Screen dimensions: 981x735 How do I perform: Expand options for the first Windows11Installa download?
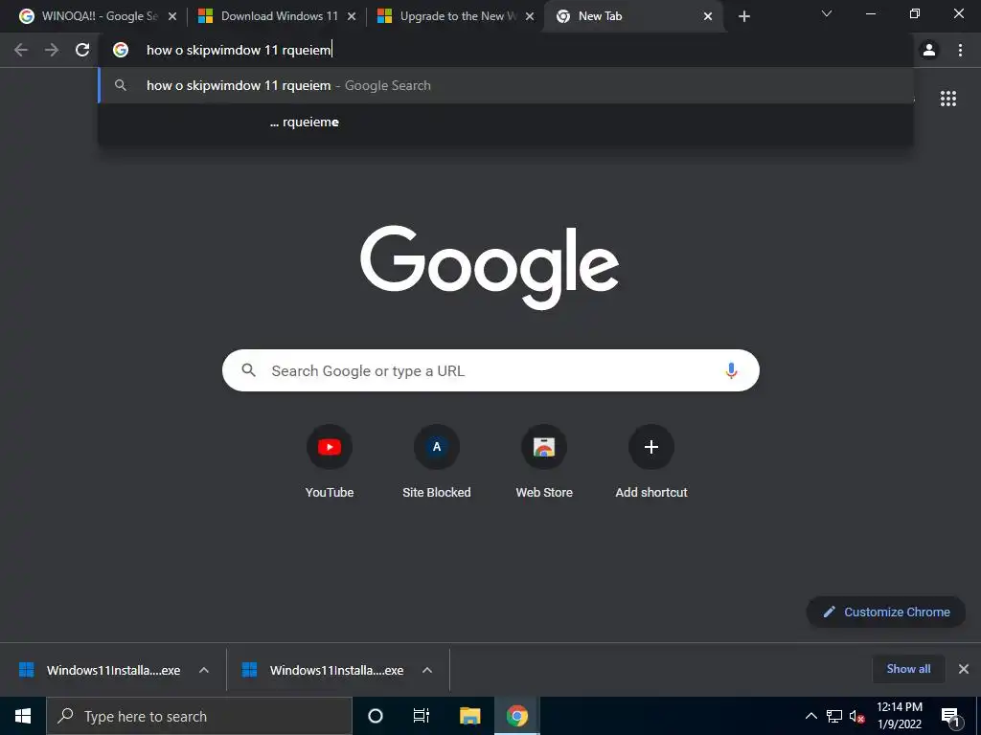(204, 670)
